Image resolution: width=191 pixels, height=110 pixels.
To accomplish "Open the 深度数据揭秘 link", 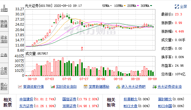I will pos(99,87).
